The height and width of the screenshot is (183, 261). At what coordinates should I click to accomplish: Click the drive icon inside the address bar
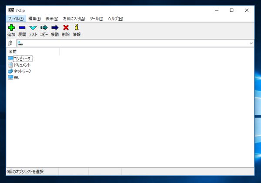pos(20,43)
